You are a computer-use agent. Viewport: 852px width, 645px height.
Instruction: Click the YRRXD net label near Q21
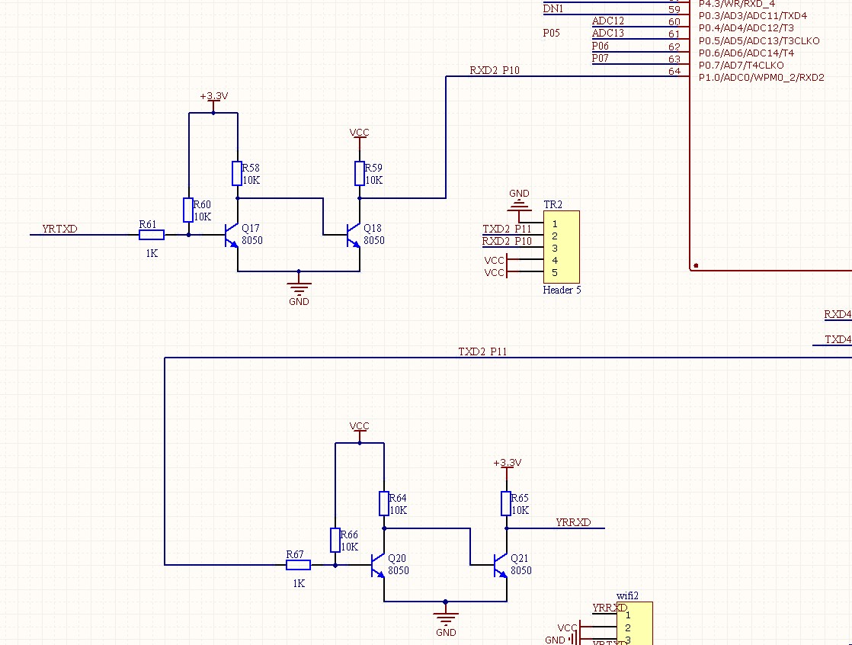coord(573,522)
